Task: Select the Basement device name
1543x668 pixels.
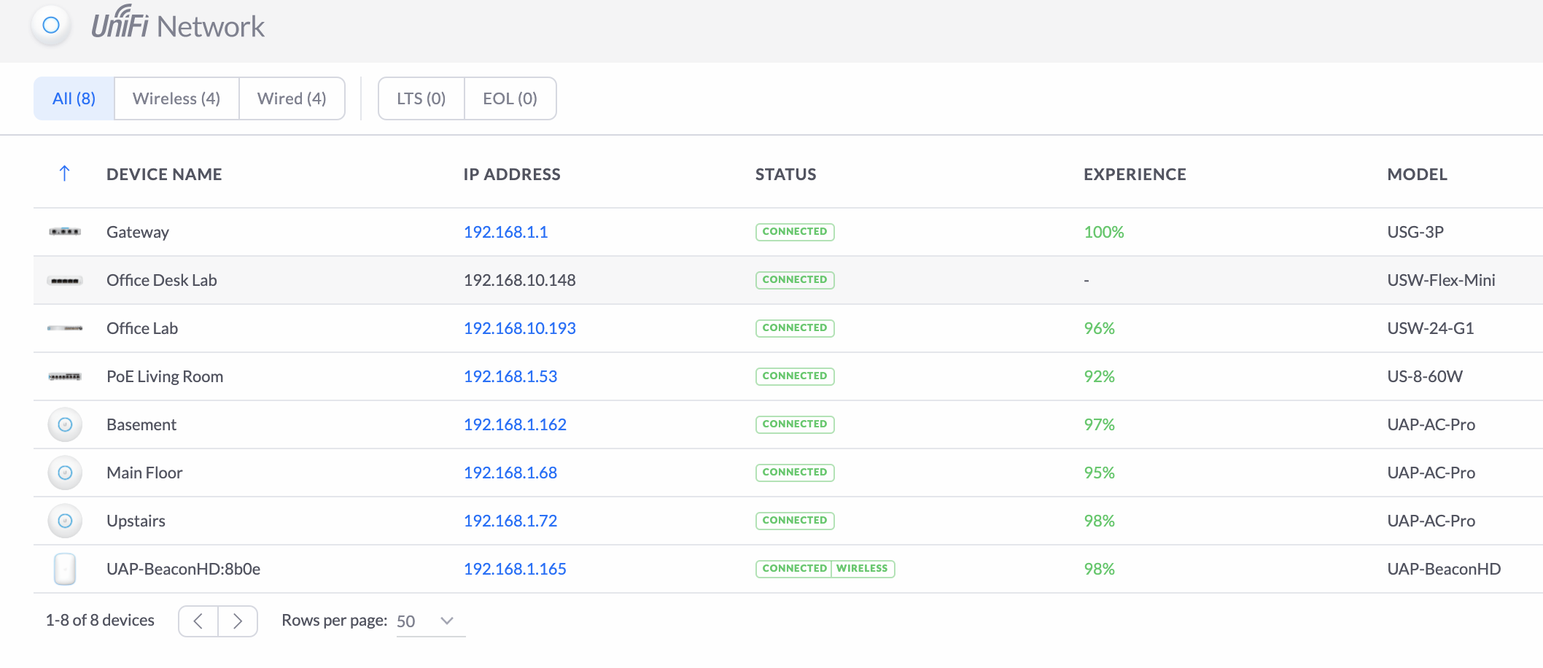Action: tap(141, 424)
